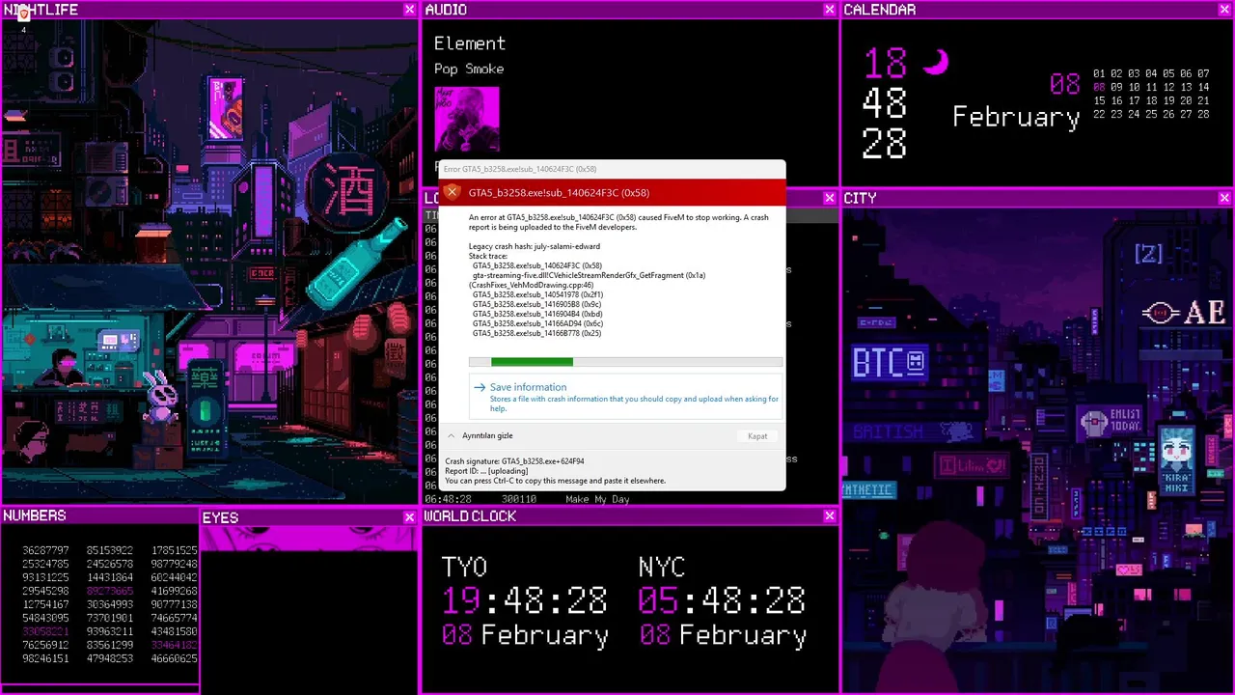The height and width of the screenshot is (695, 1235).
Task: Click number 85153922 in the Numbers panel
Action: pos(110,550)
